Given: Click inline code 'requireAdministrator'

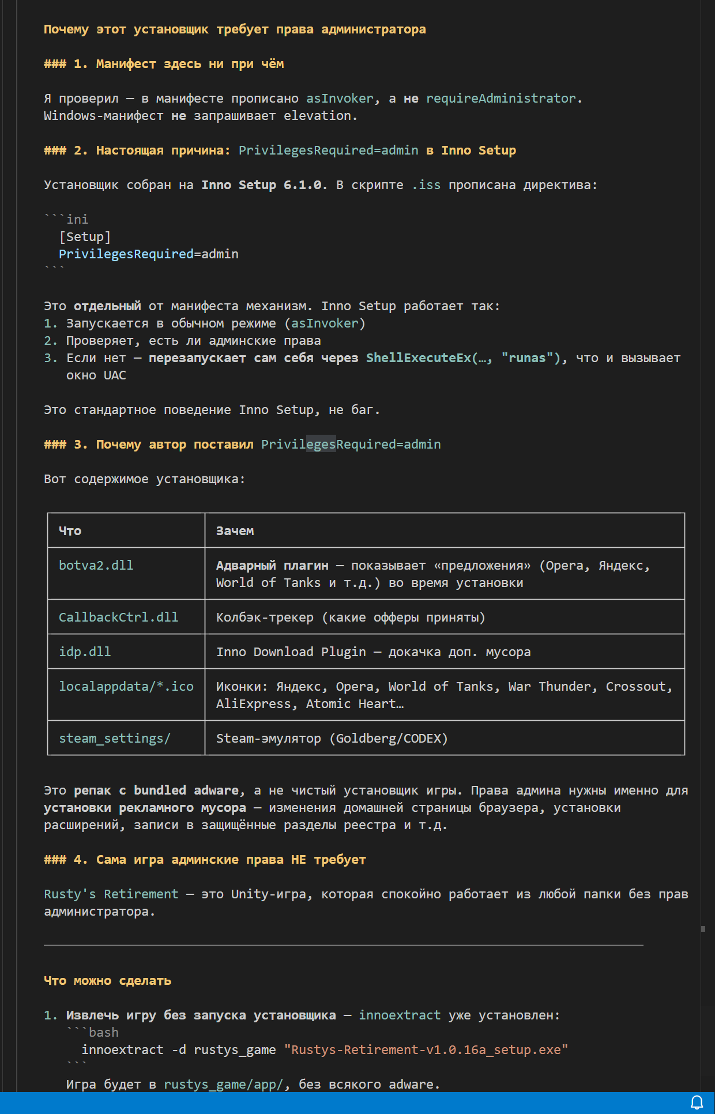Looking at the screenshot, I should [x=501, y=99].
